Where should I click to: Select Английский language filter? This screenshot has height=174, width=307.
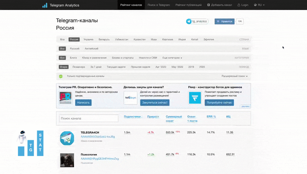pyautogui.click(x=91, y=49)
